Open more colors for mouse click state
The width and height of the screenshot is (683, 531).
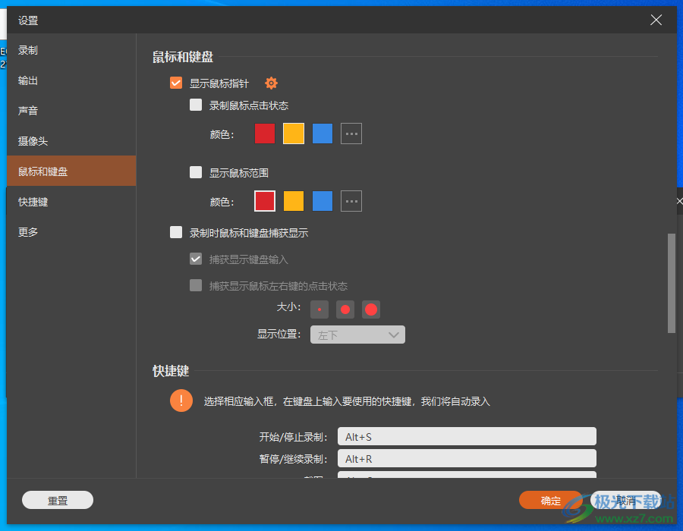(x=351, y=134)
